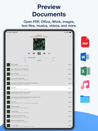Click the total time 04:55 near progress bar
This screenshot has height=131, width=98.
54,58
